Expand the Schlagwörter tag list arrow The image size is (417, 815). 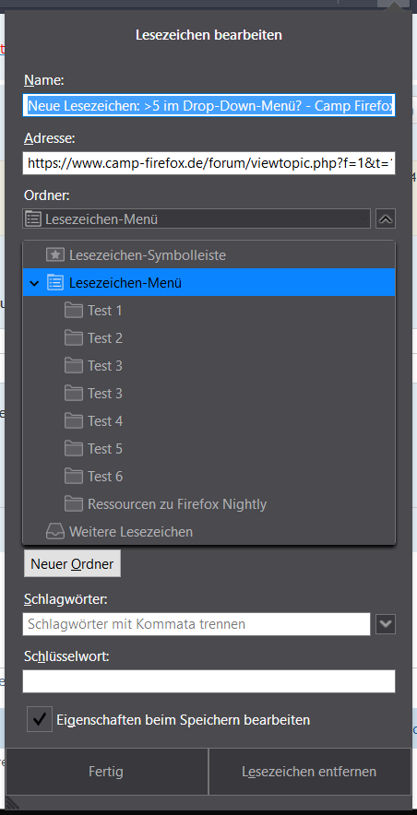pyautogui.click(x=386, y=624)
